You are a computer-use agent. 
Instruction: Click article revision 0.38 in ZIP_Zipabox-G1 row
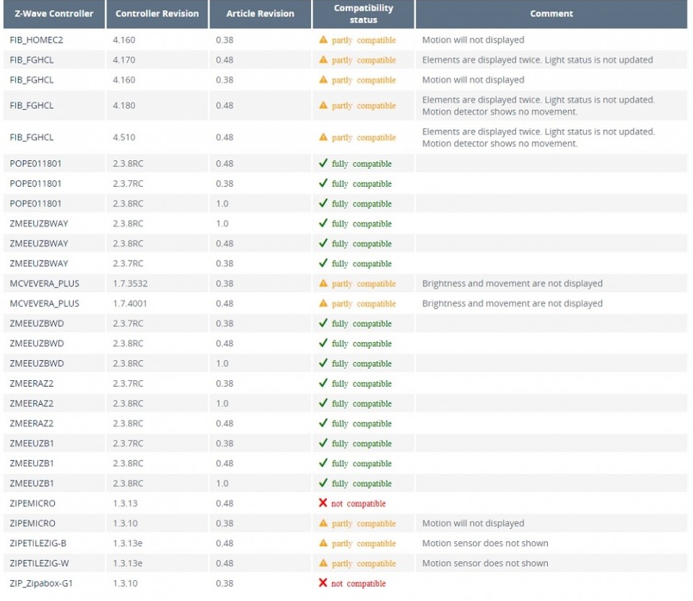pyautogui.click(x=225, y=584)
